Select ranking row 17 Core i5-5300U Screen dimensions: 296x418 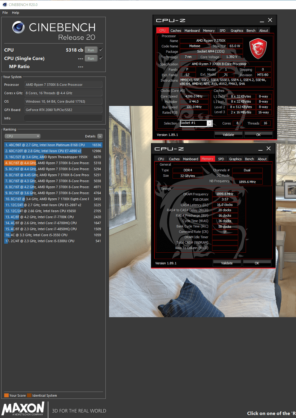(53, 241)
